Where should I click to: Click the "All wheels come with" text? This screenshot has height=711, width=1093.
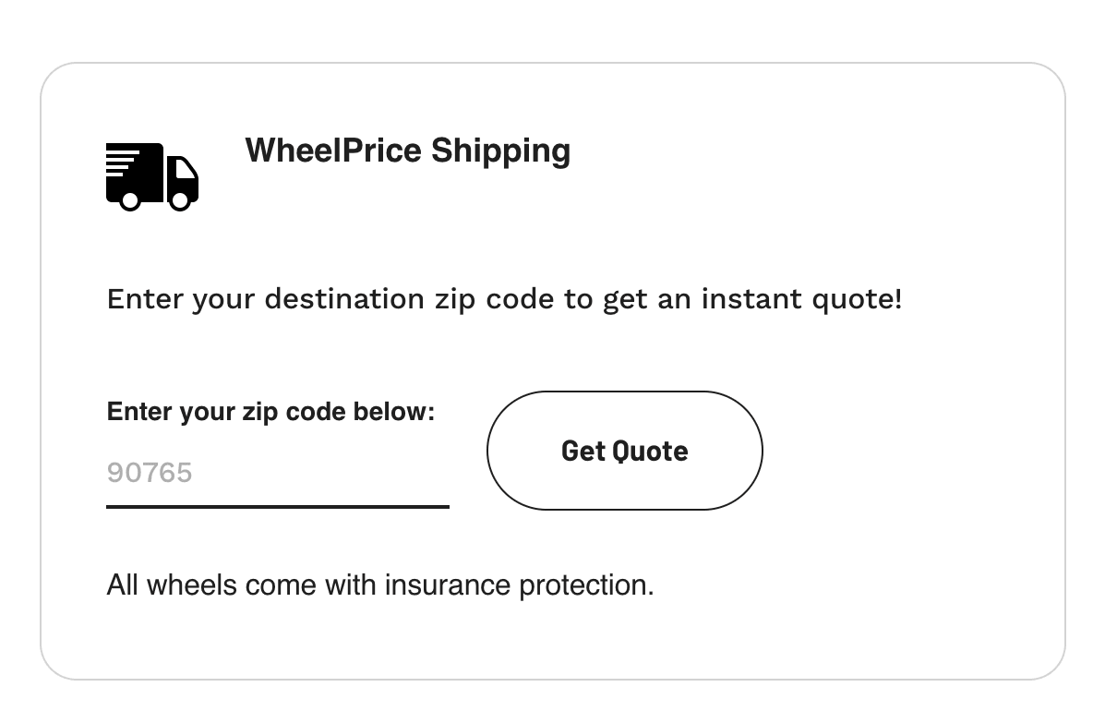tap(242, 584)
